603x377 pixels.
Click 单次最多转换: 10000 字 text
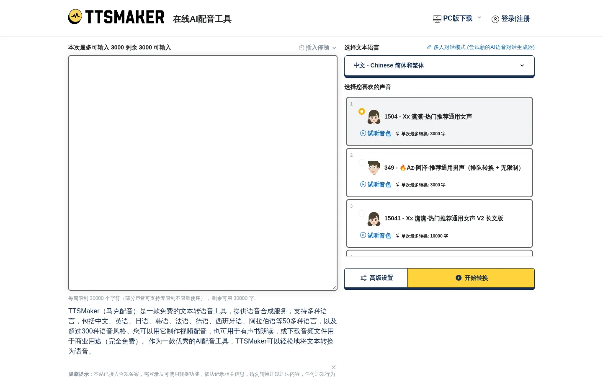pyautogui.click(x=425, y=236)
